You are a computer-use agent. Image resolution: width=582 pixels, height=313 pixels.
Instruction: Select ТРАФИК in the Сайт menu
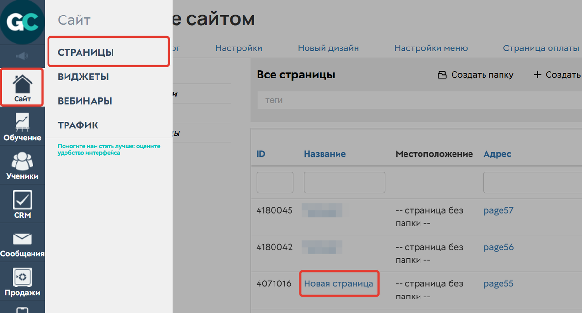coord(78,125)
